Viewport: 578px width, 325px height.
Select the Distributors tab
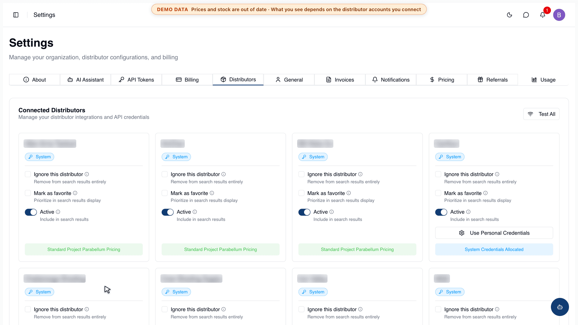click(238, 79)
